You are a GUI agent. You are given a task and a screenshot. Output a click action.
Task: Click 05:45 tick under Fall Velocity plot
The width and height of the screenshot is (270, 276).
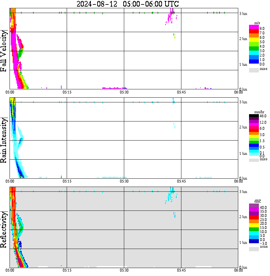click(181, 92)
